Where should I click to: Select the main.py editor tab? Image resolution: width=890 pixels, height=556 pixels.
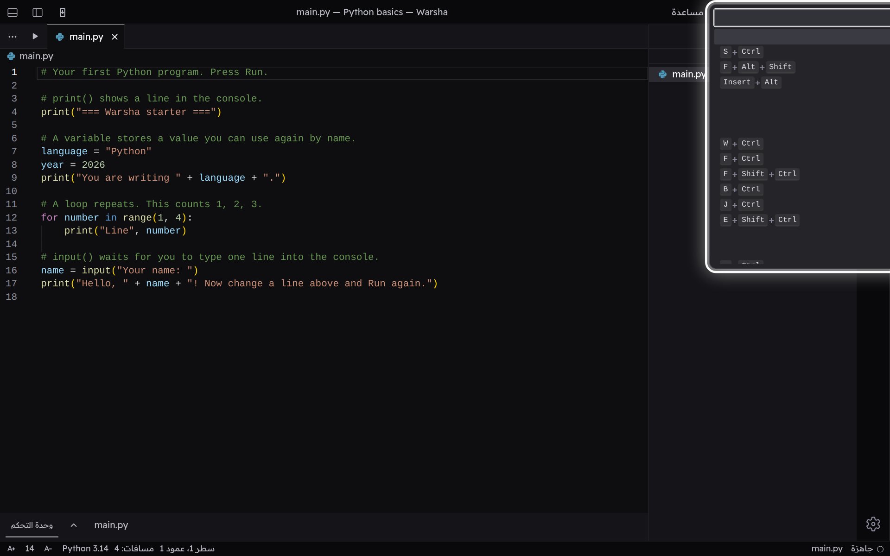[x=86, y=37]
